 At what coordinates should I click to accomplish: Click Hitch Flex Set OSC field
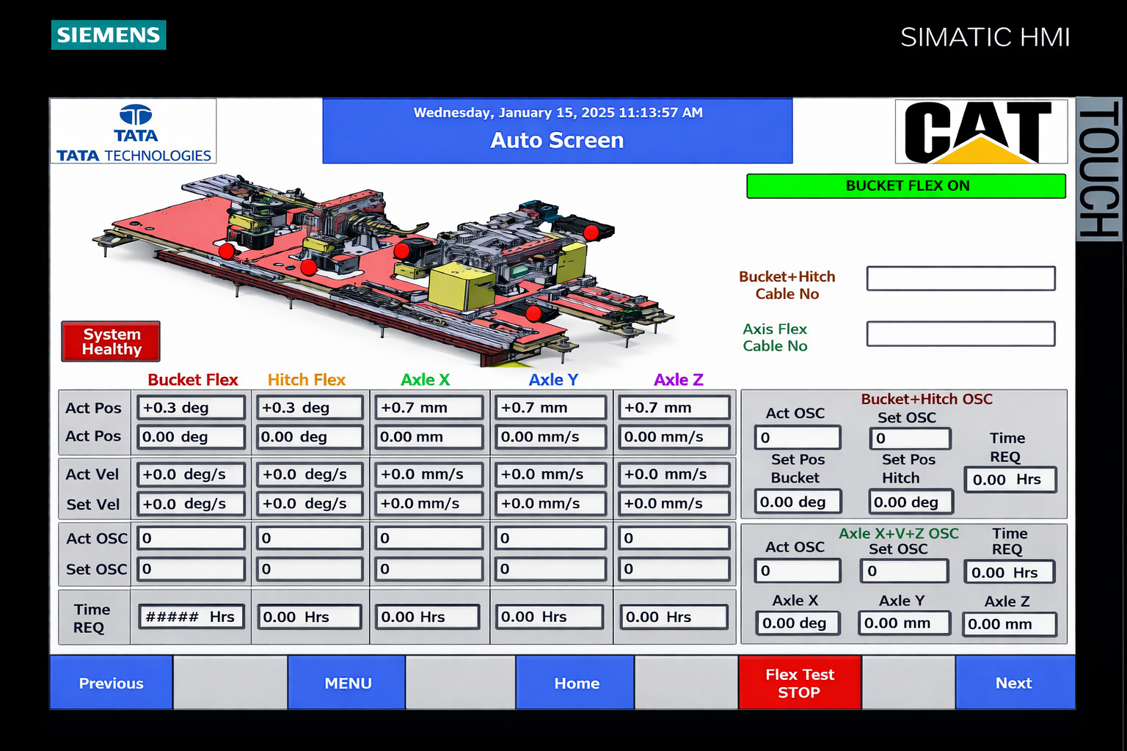point(310,569)
